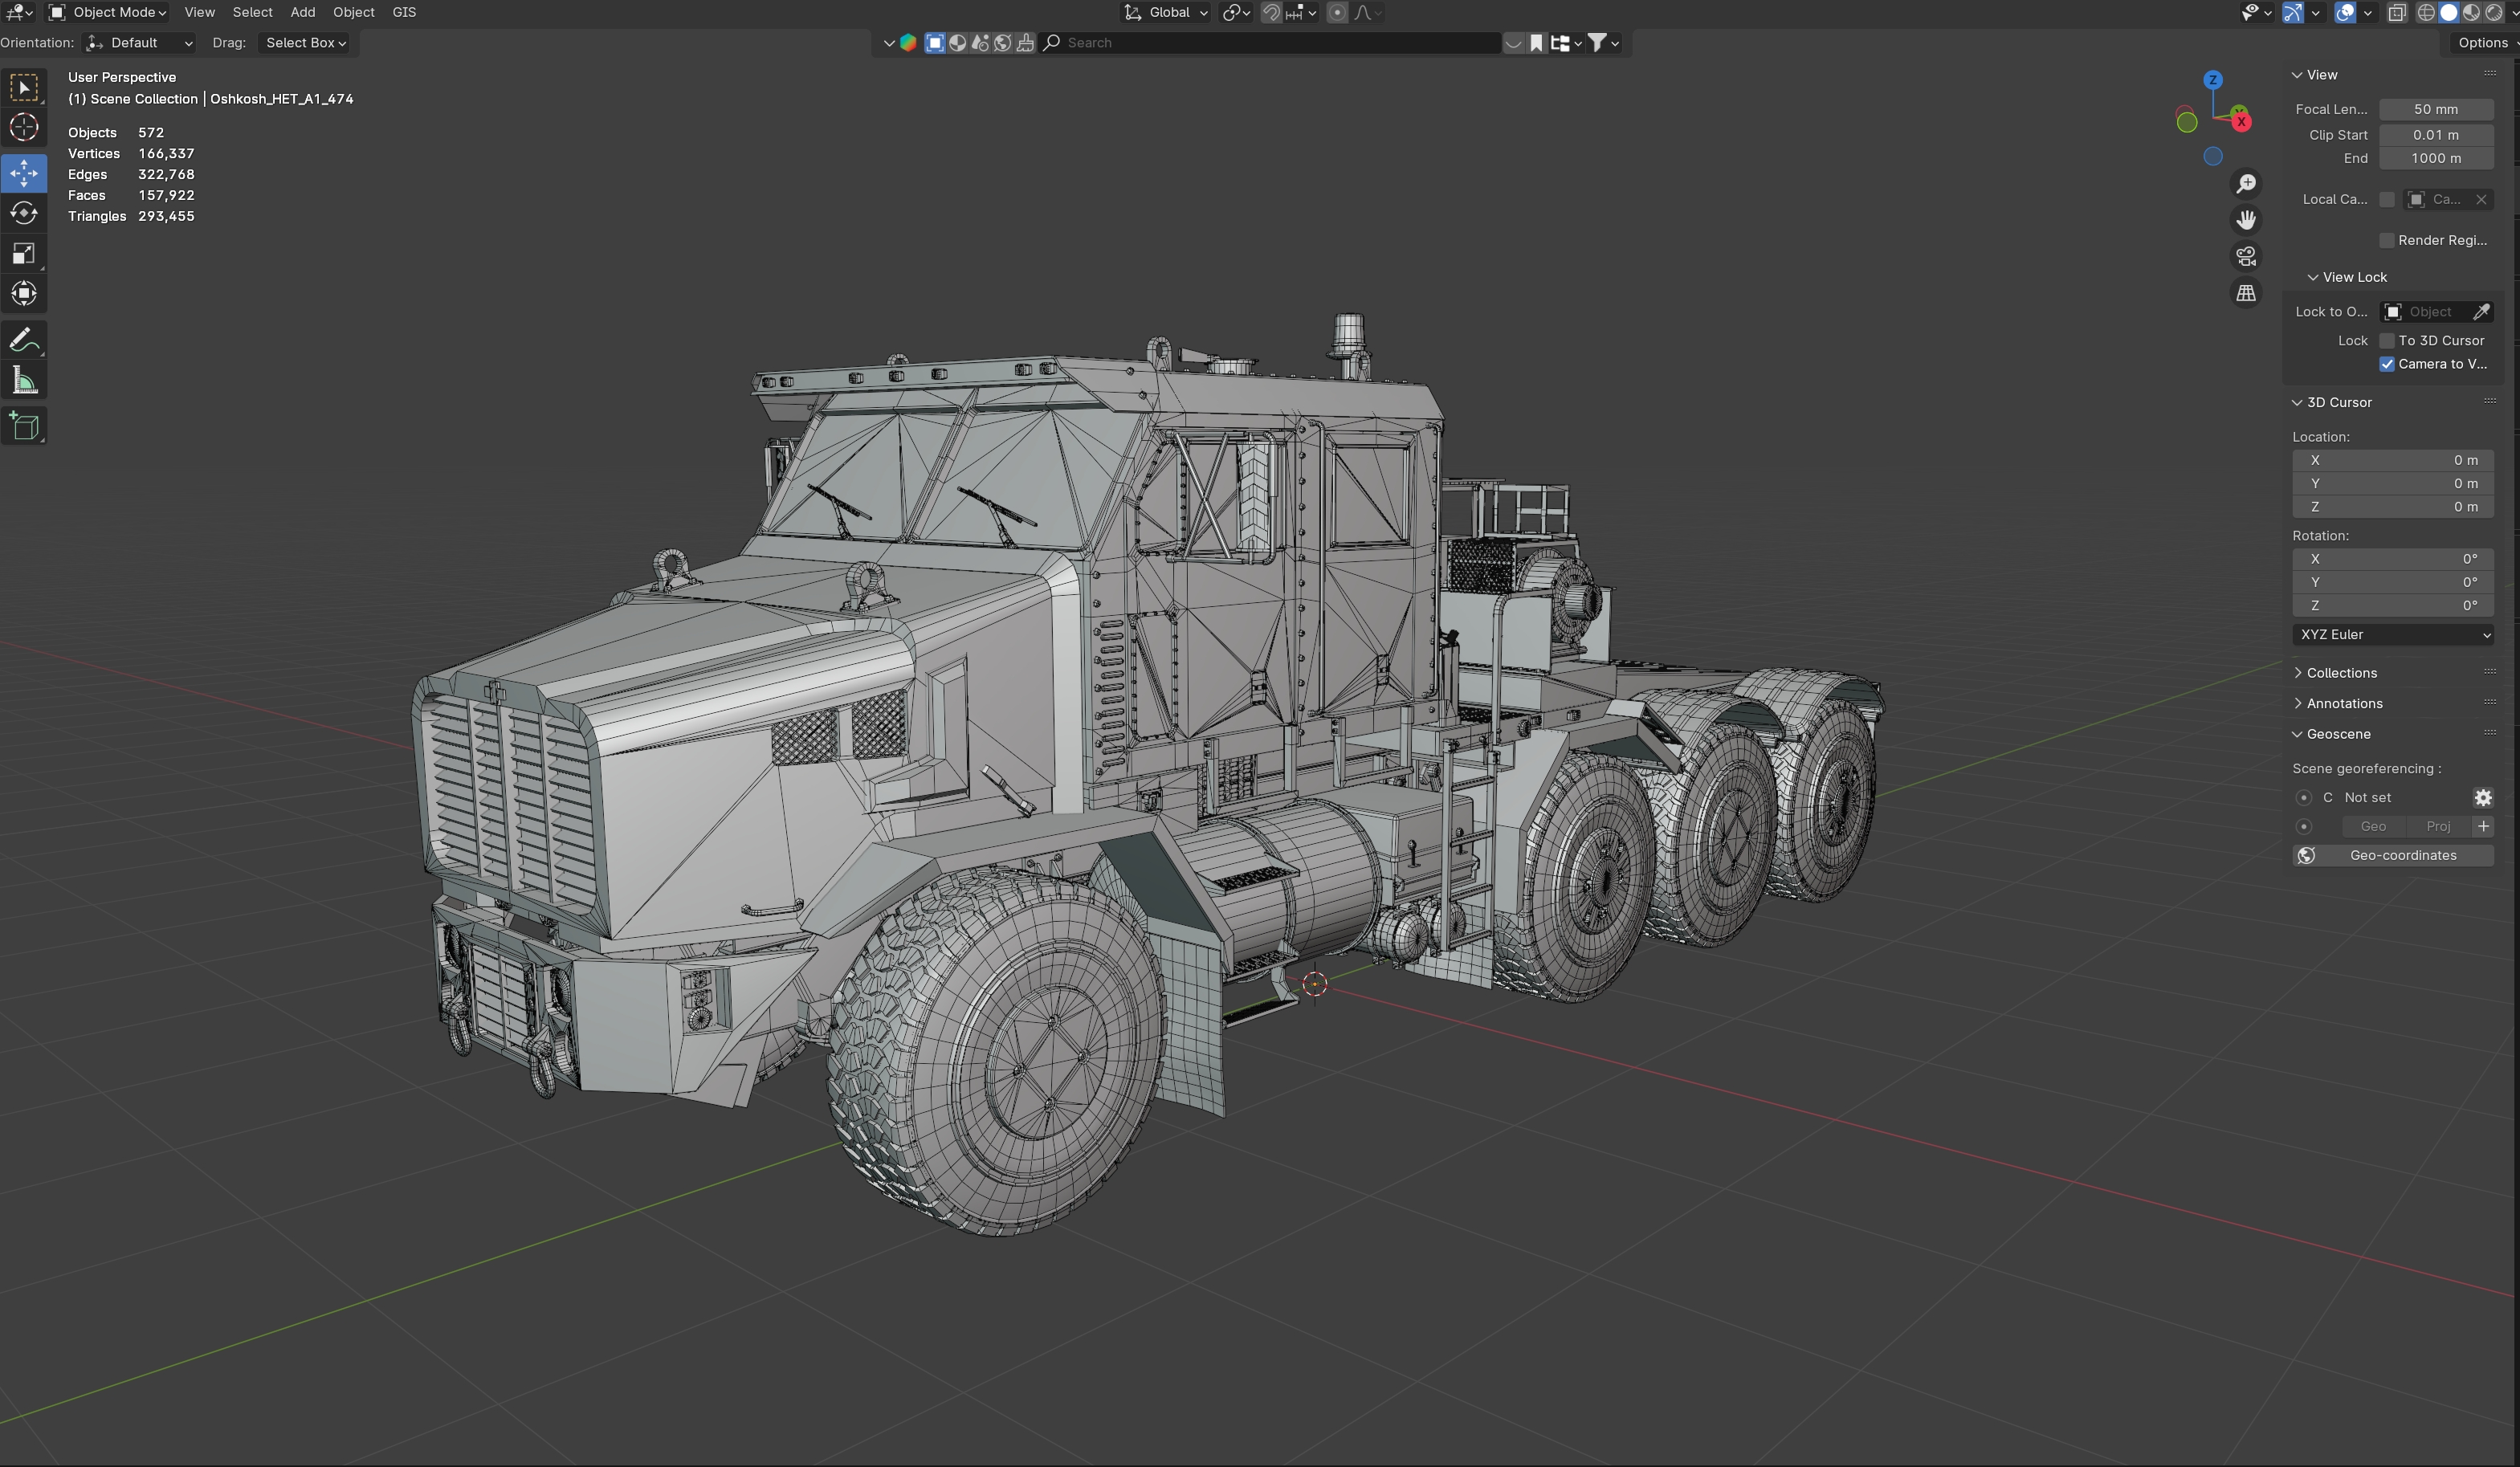Select the Measure tool
This screenshot has width=2520, height=1467.
24,381
